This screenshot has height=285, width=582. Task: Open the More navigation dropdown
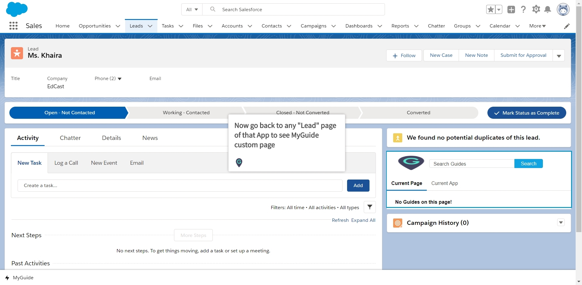pos(537,26)
